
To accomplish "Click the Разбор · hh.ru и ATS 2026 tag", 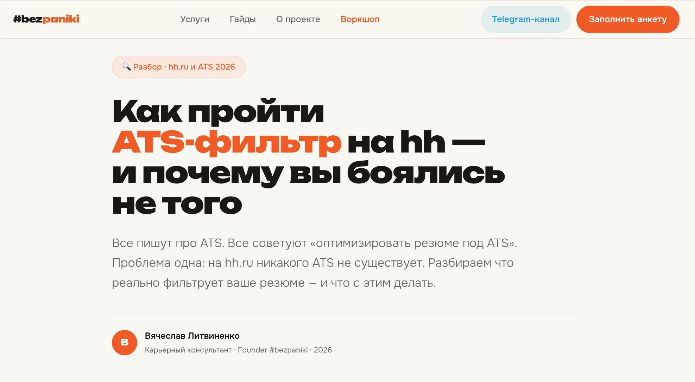I will 179,67.
